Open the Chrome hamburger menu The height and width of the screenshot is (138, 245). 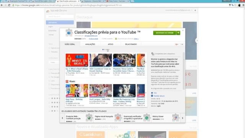point(243,5)
